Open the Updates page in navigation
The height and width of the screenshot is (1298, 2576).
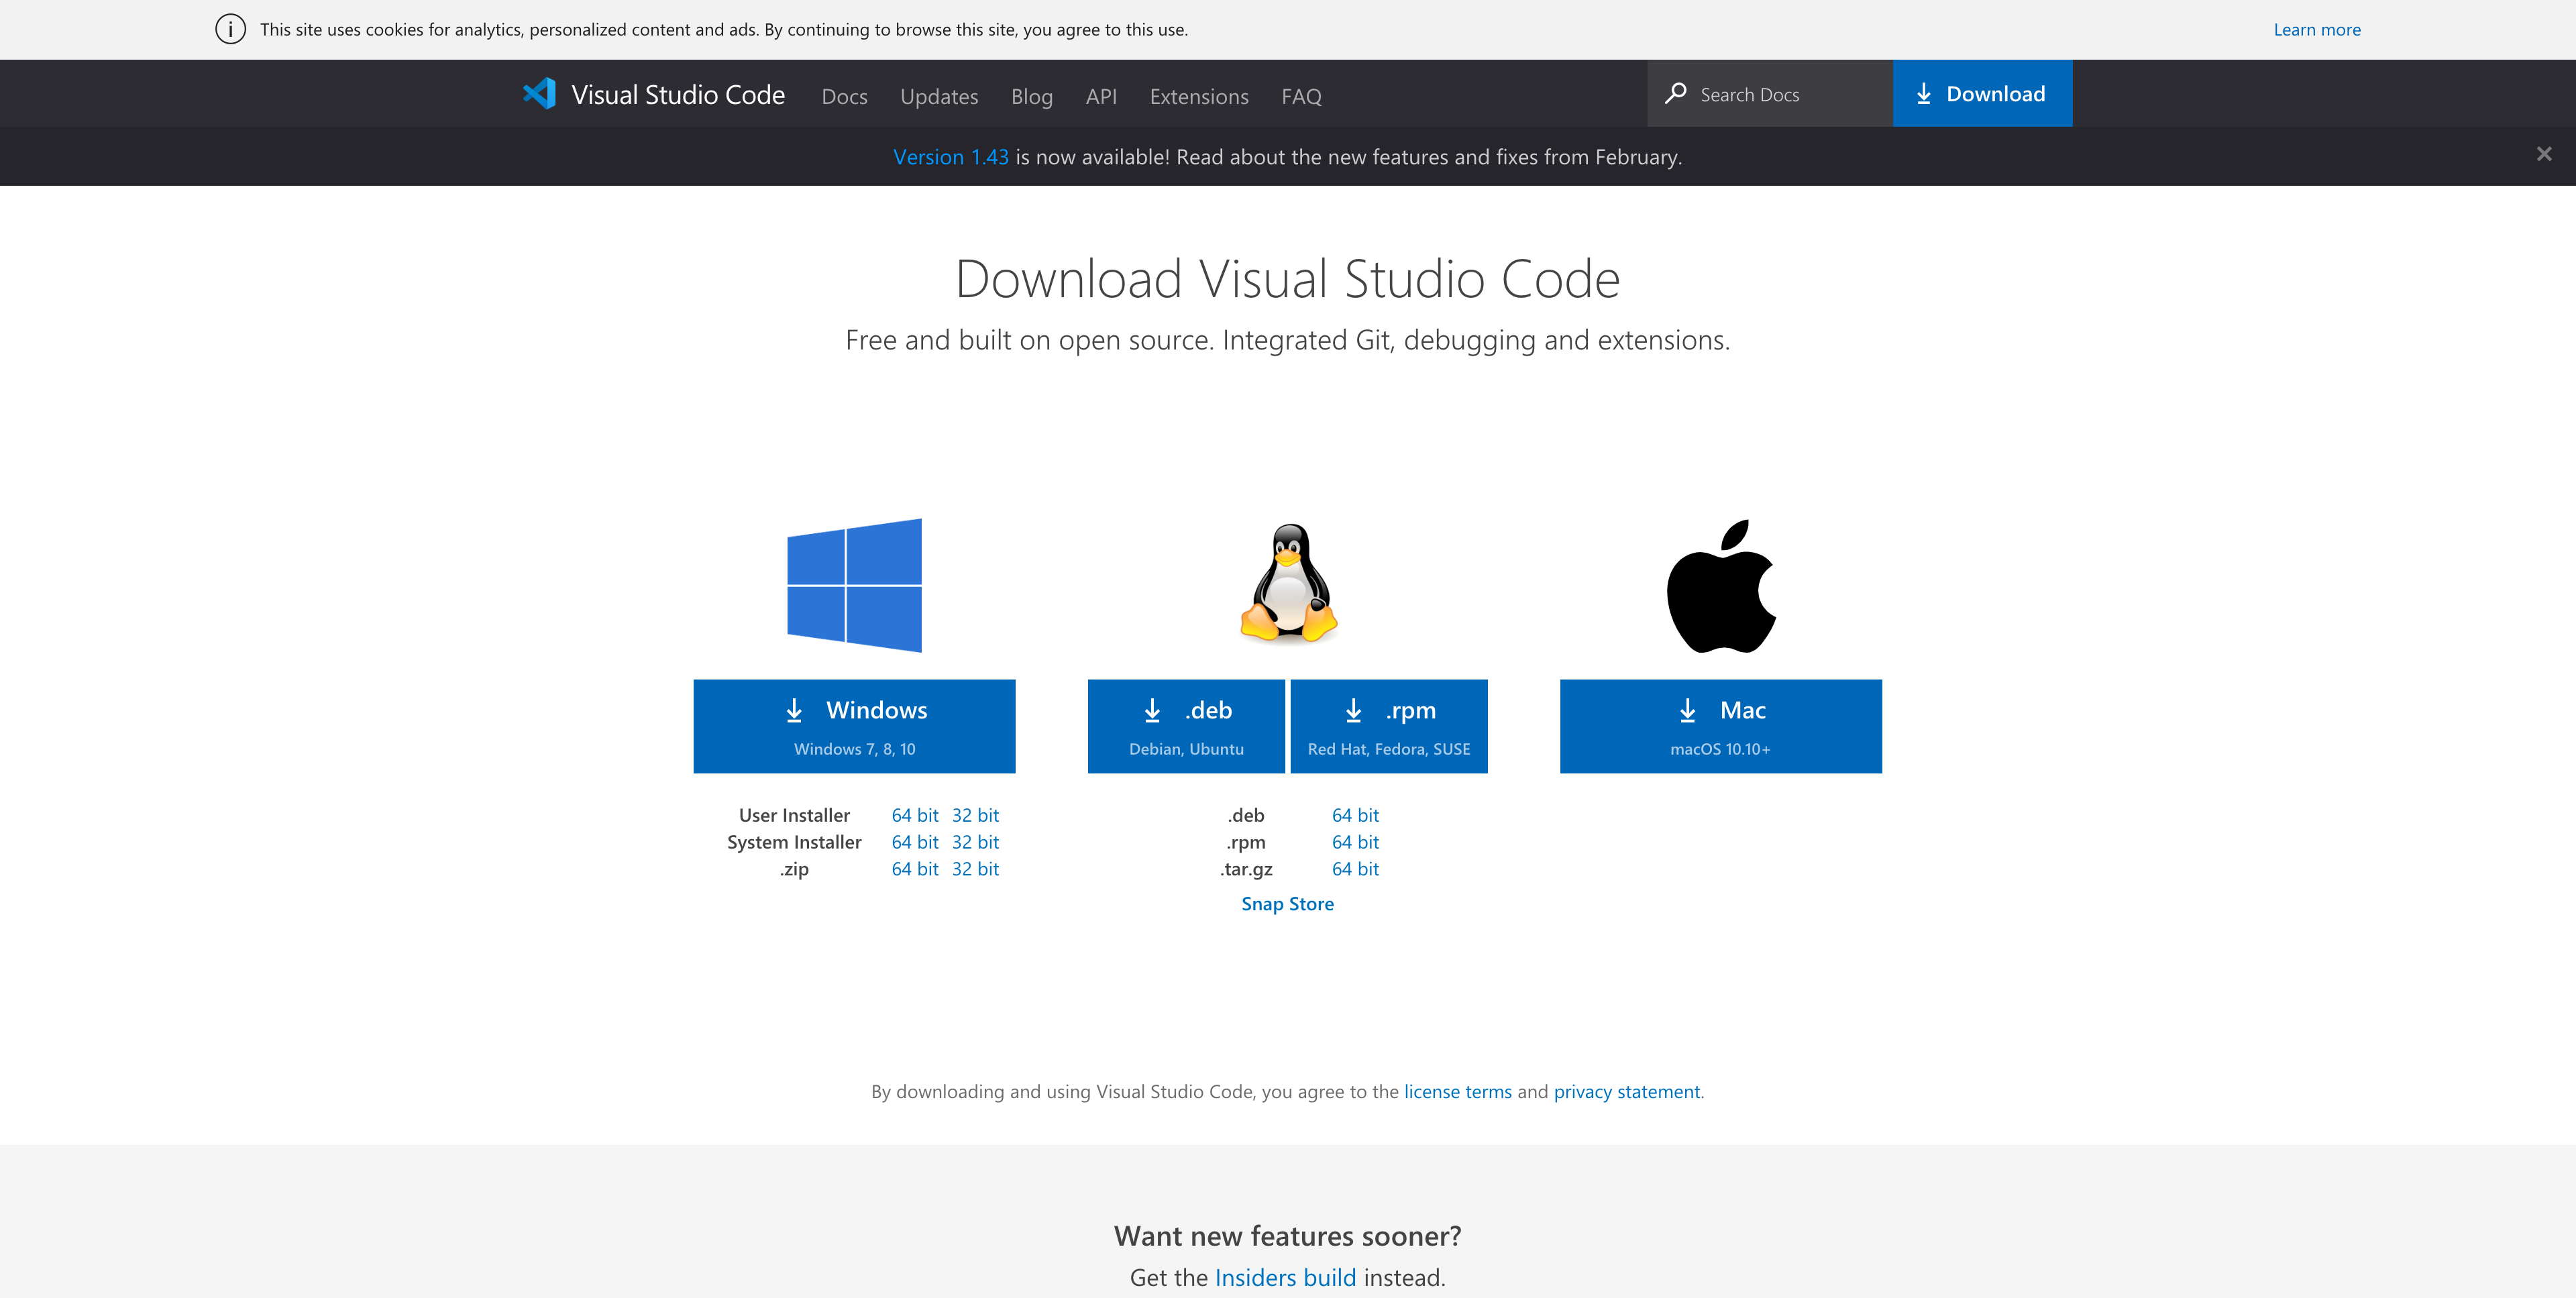coord(938,96)
